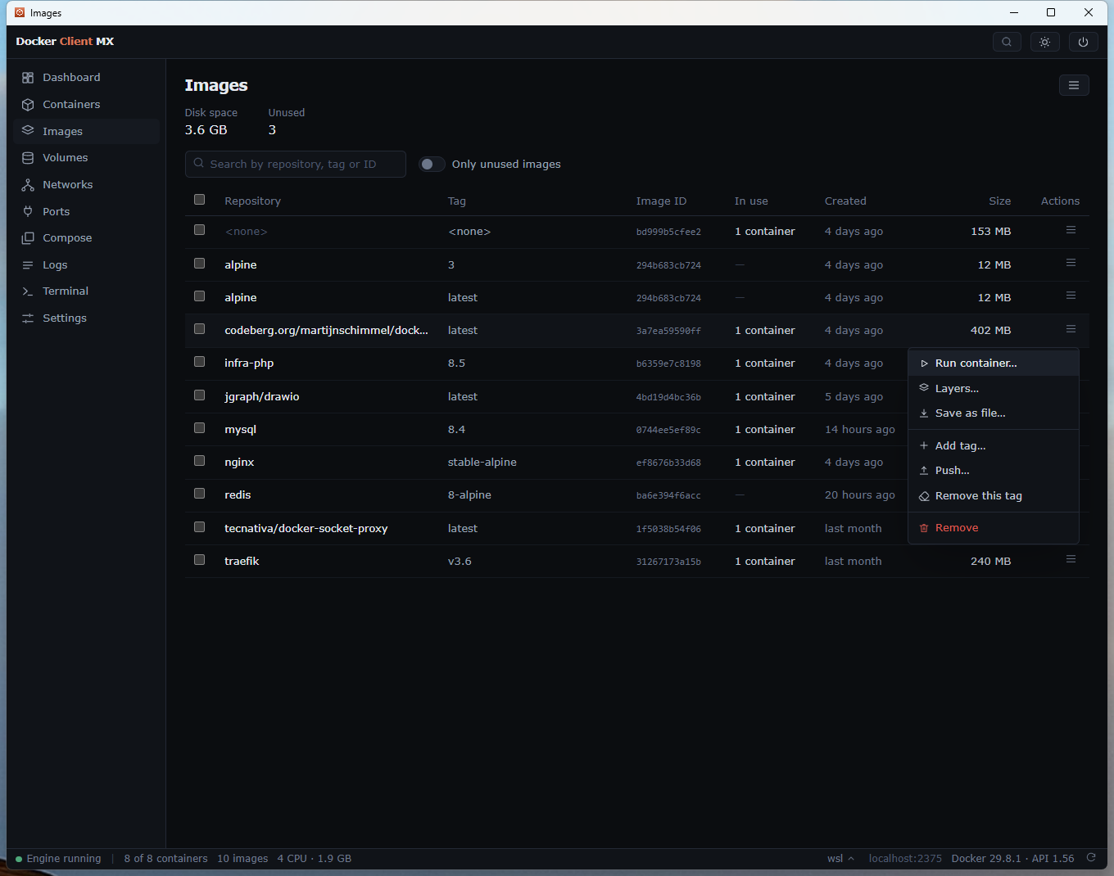Check the mysql row checkbox
This screenshot has width=1114, height=876.
point(199,428)
